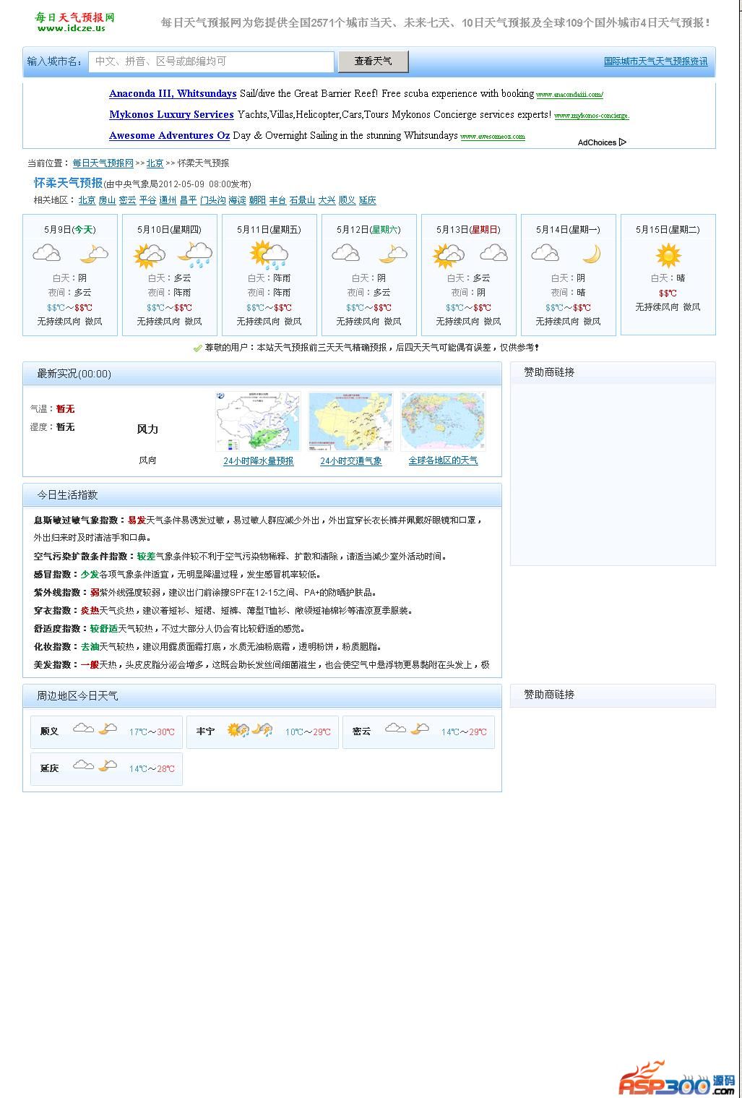The width and height of the screenshot is (742, 1098).
Task: Open related region 房山
Action: (x=107, y=200)
